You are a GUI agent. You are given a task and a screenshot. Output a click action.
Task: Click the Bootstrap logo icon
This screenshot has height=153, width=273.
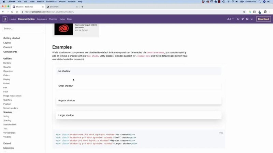point(5,19)
